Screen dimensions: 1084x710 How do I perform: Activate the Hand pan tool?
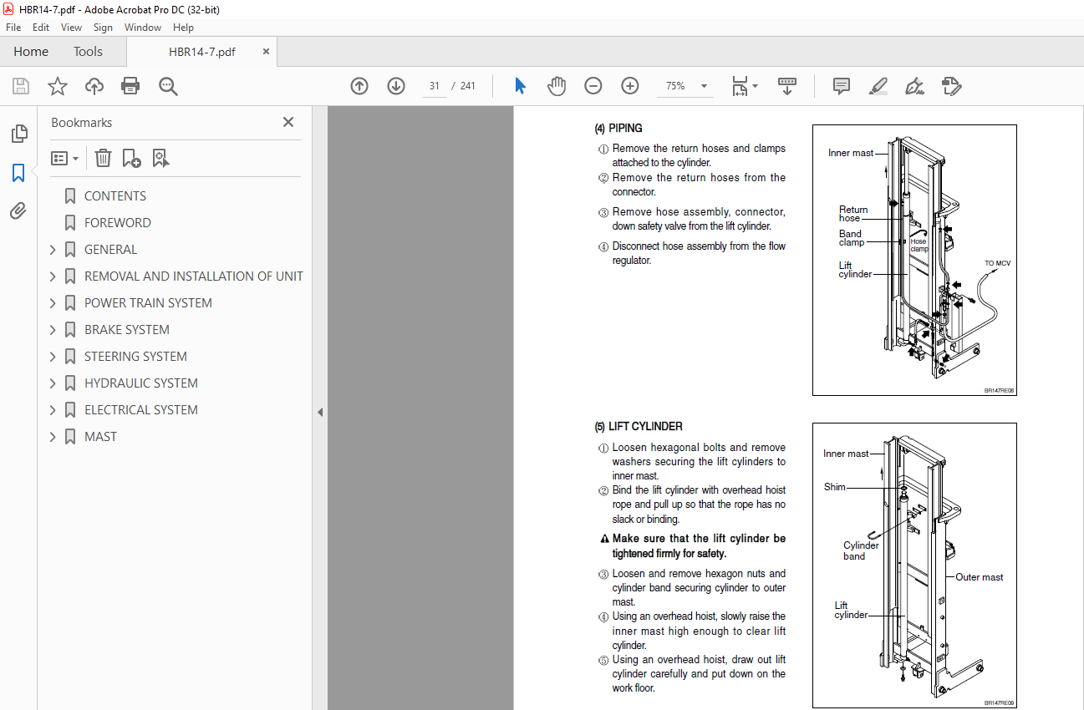tap(557, 86)
